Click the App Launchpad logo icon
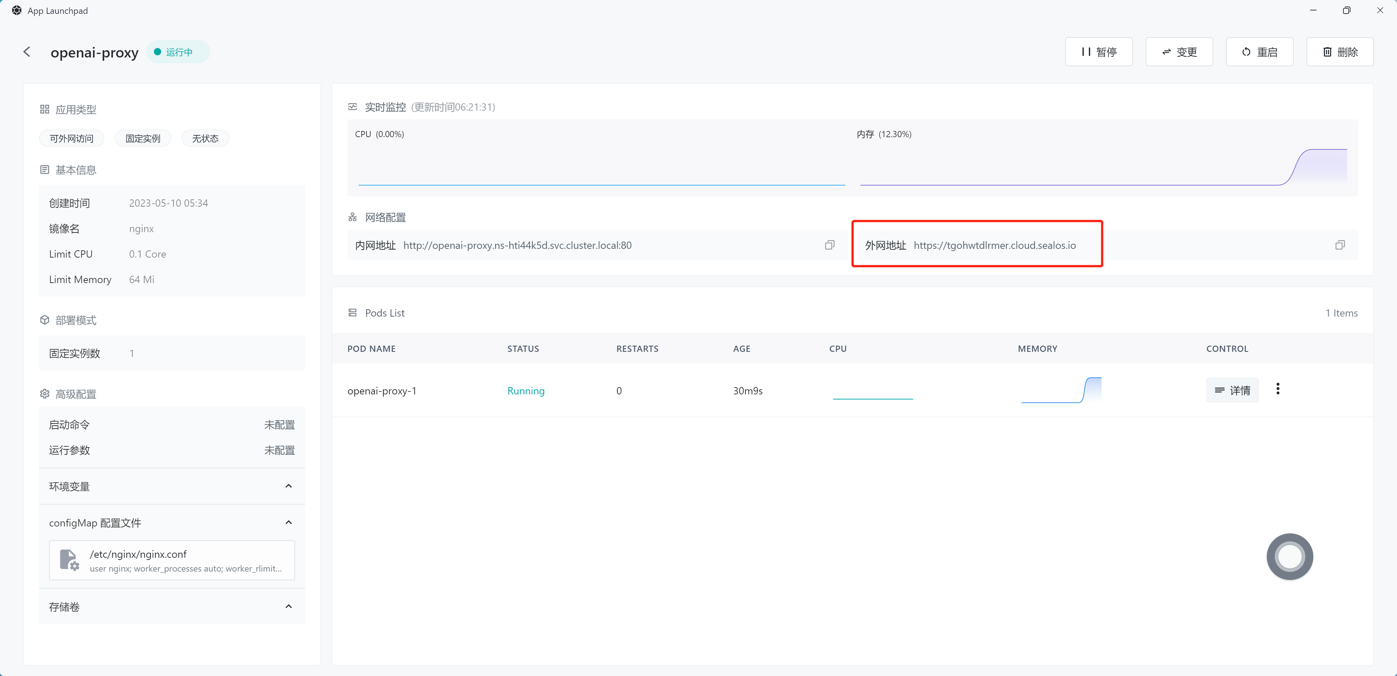The height and width of the screenshot is (676, 1397). pos(17,10)
